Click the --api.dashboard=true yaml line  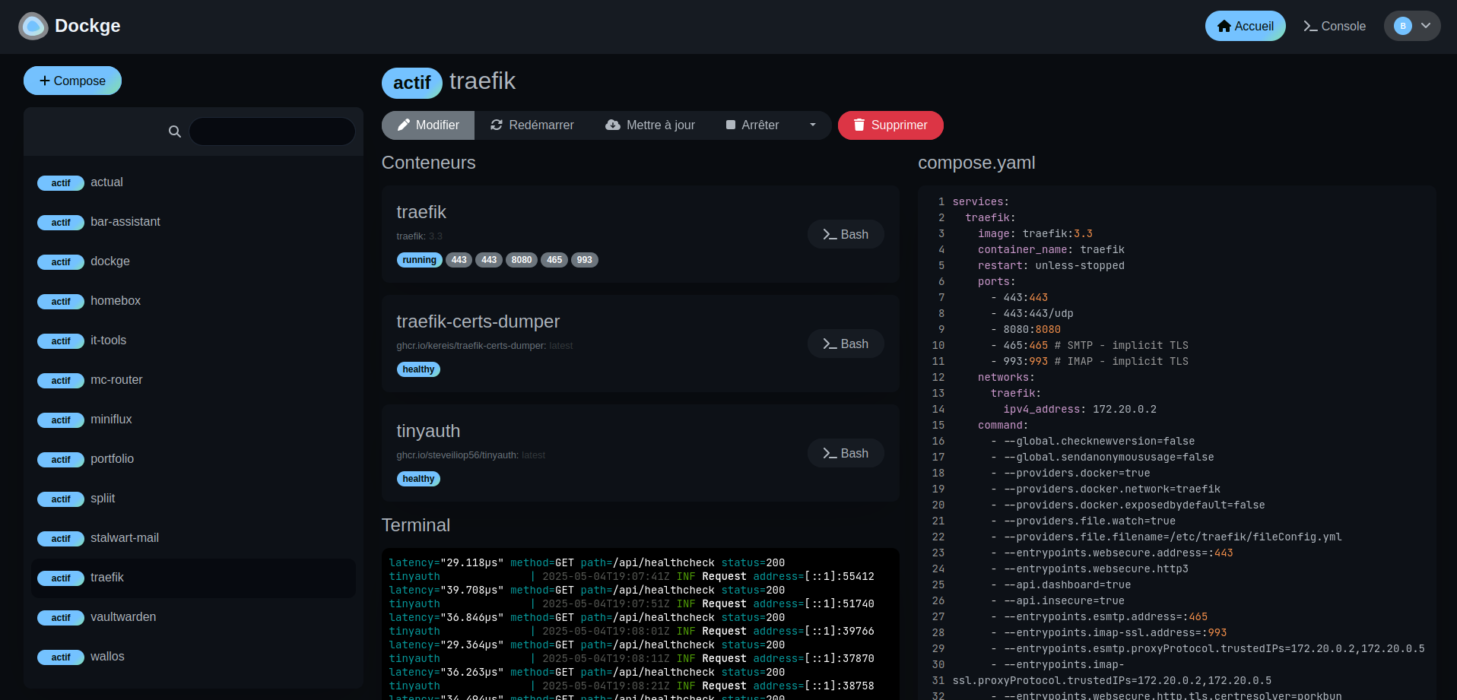pyautogui.click(x=1061, y=584)
